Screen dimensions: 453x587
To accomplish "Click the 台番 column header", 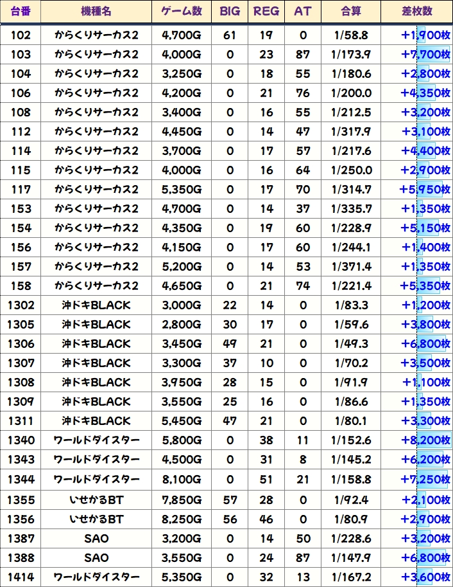I will pos(20,11).
